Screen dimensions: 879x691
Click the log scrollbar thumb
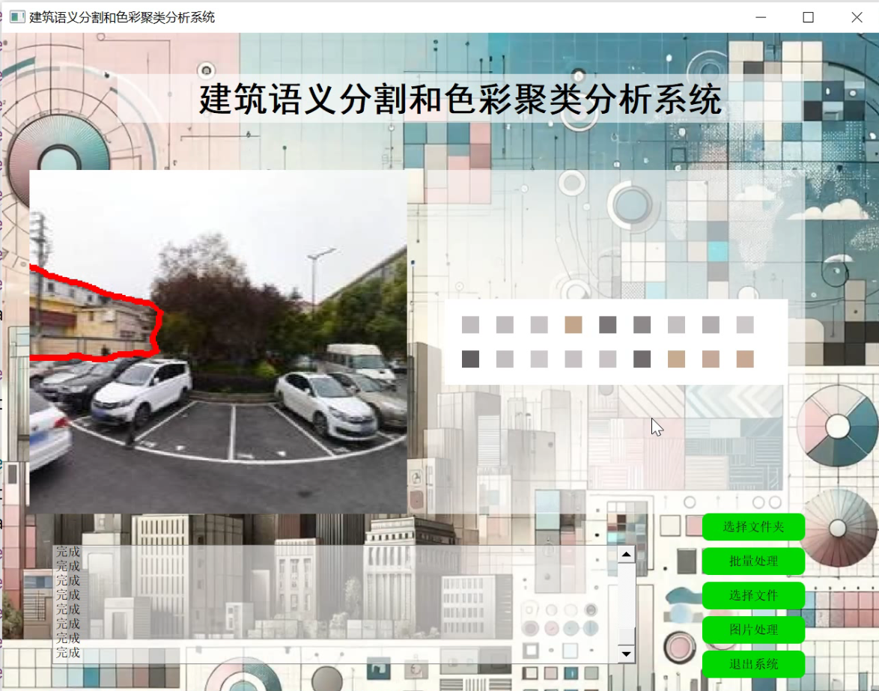[626, 636]
